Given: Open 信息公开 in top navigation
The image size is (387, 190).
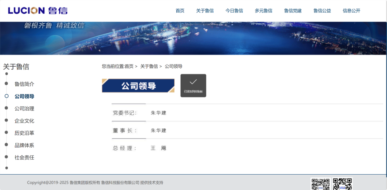Looking at the screenshot, I should (x=352, y=11).
